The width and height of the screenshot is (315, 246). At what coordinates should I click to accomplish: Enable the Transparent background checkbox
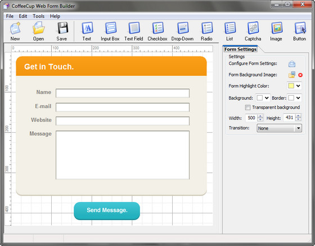coord(247,108)
